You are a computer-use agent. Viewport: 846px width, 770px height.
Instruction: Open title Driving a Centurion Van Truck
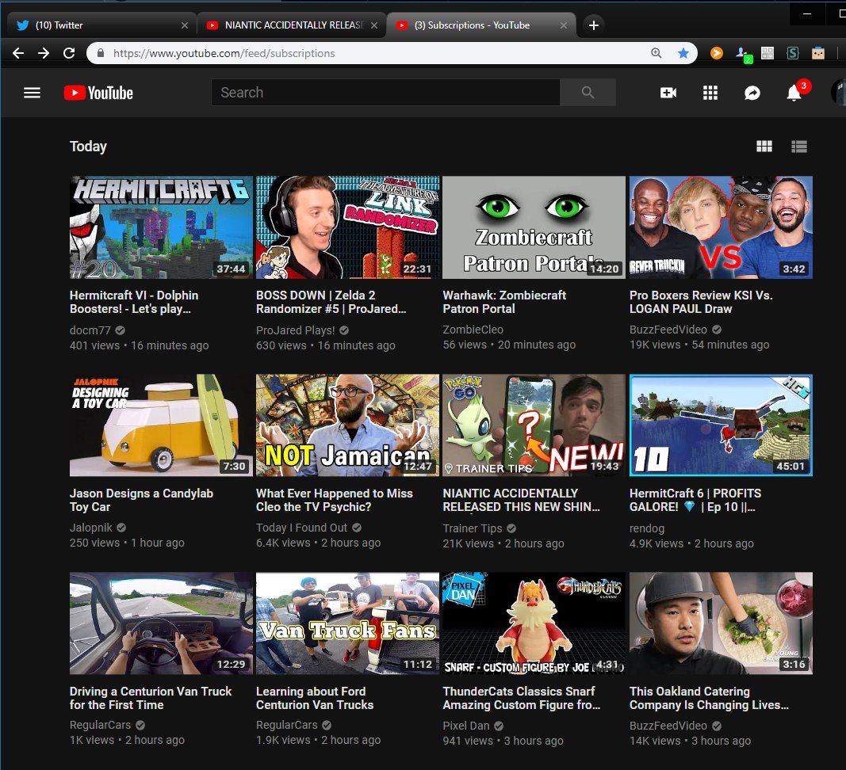pyautogui.click(x=151, y=698)
